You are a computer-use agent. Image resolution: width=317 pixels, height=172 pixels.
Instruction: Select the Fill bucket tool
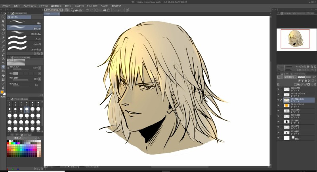3,75
